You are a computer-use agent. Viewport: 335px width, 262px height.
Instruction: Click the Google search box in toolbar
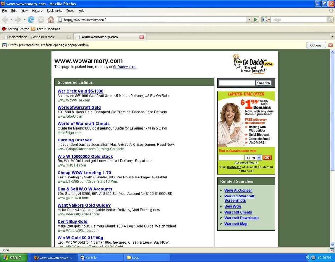pyautogui.click(x=298, y=20)
